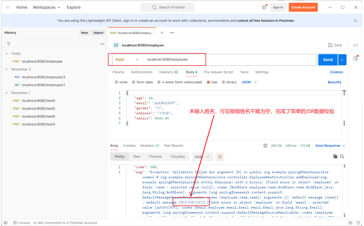Click the Sign In button

click(278, 7)
